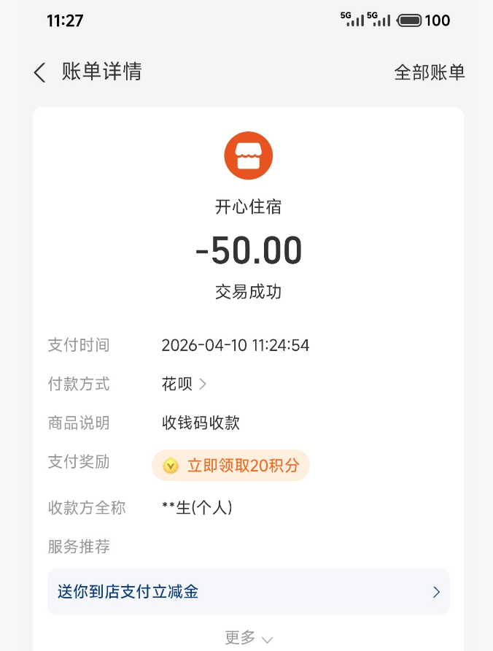Expand 更多 to show more details

[x=248, y=638]
